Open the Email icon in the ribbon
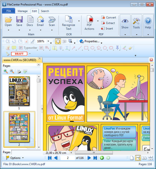156x169 pixels. click(x=40, y=20)
